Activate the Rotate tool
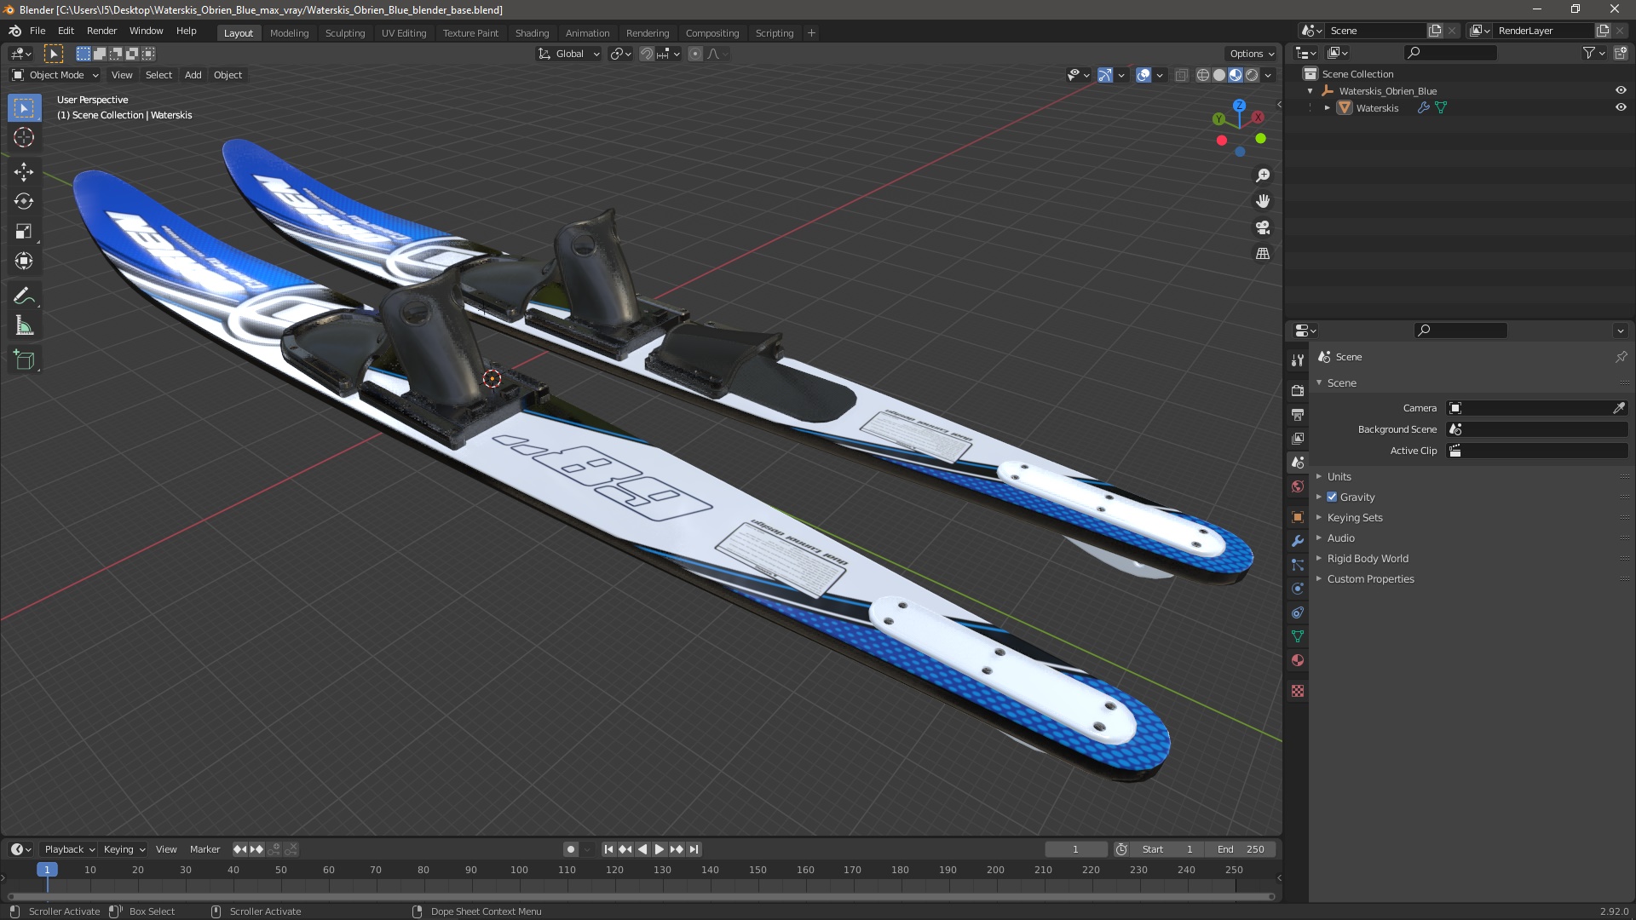Screen dimensions: 1636x920 [x=24, y=202]
